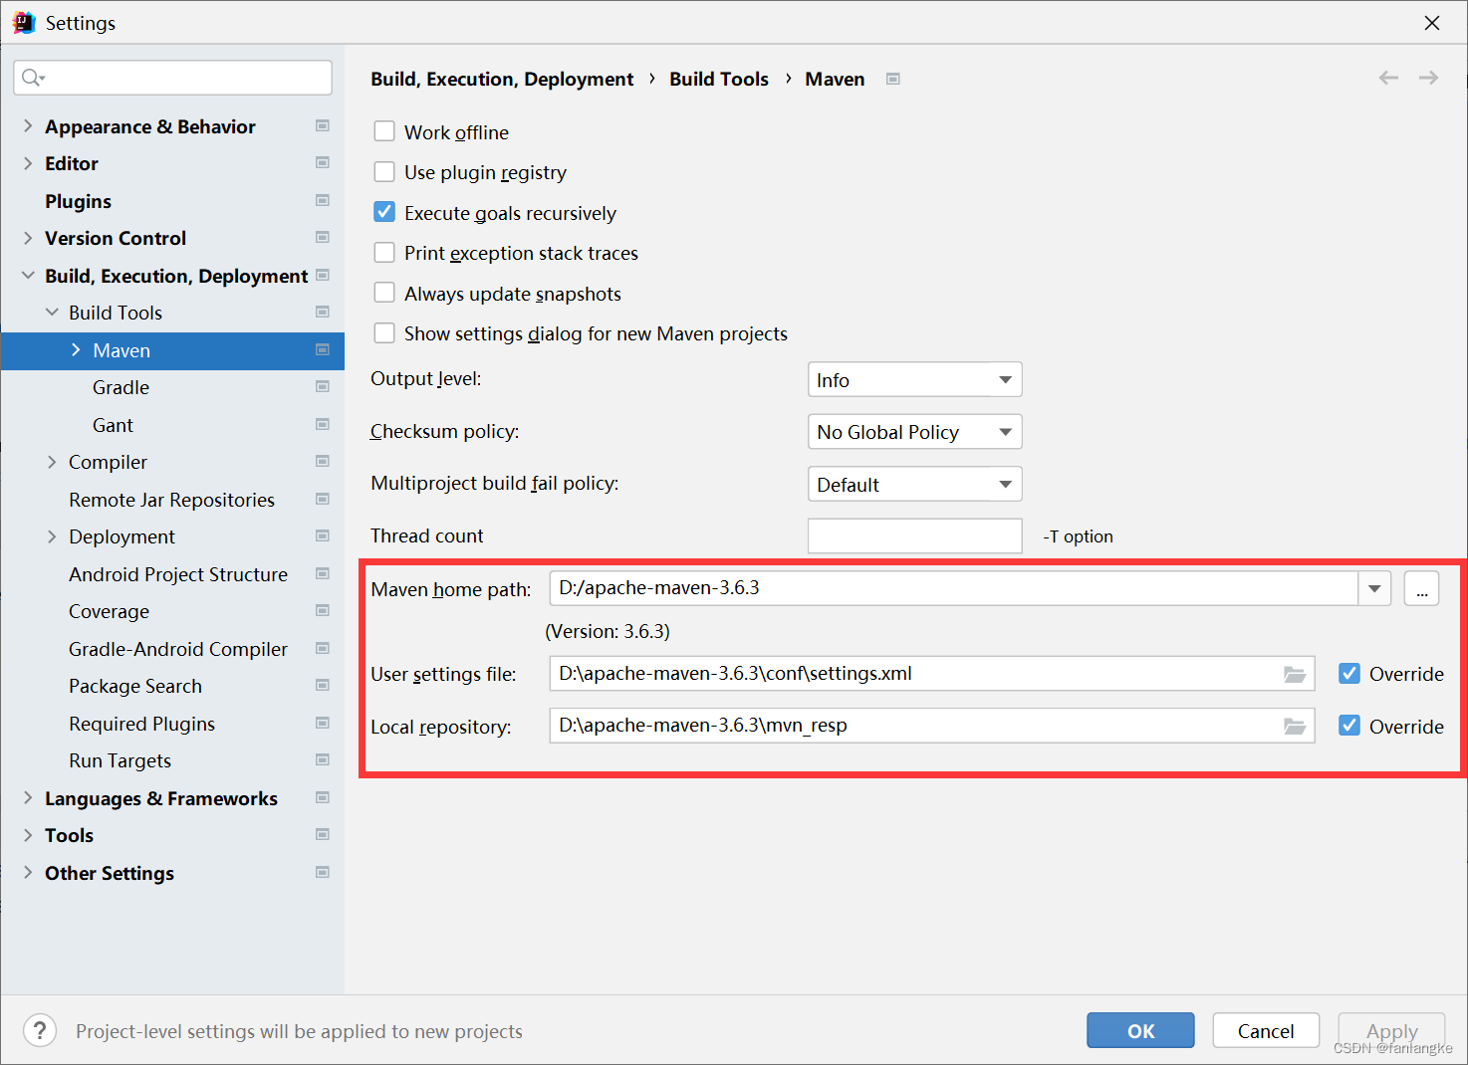Click the OK button
This screenshot has width=1468, height=1065.
(1140, 1030)
